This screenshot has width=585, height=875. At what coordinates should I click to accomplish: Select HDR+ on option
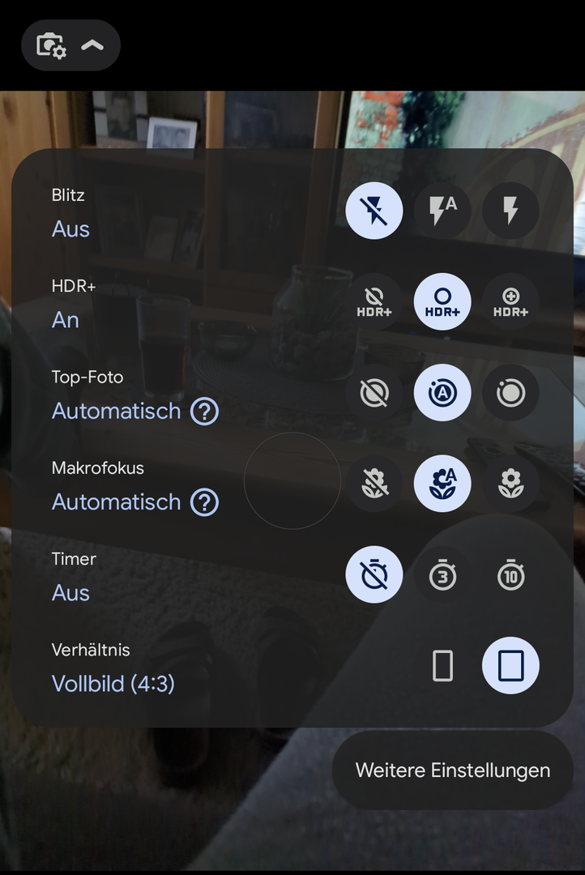(x=442, y=302)
